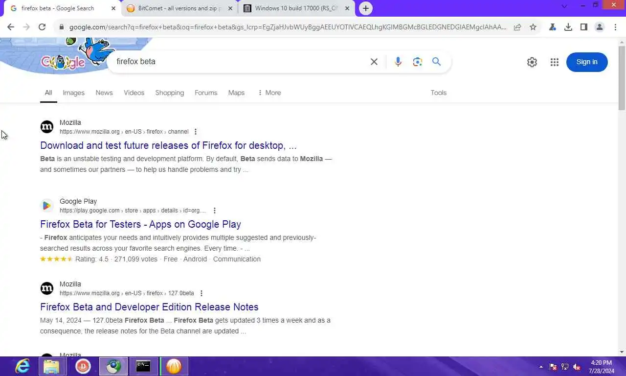Share this page from address bar
The height and width of the screenshot is (376, 626).
pos(517,27)
